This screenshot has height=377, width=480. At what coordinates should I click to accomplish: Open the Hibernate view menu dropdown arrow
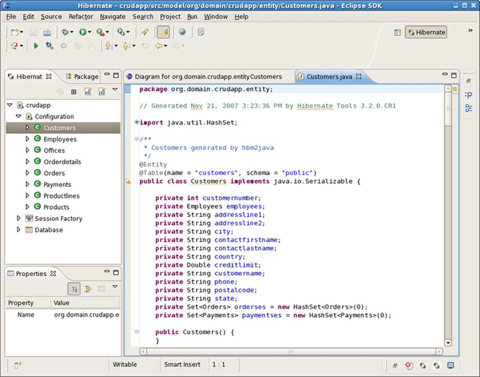click(x=115, y=90)
